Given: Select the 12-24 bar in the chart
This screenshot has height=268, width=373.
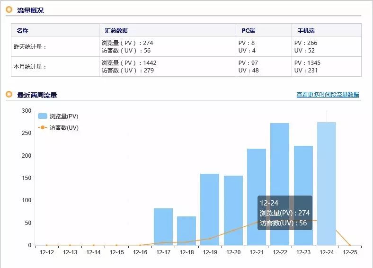Looking at the screenshot, I should 327,184.
